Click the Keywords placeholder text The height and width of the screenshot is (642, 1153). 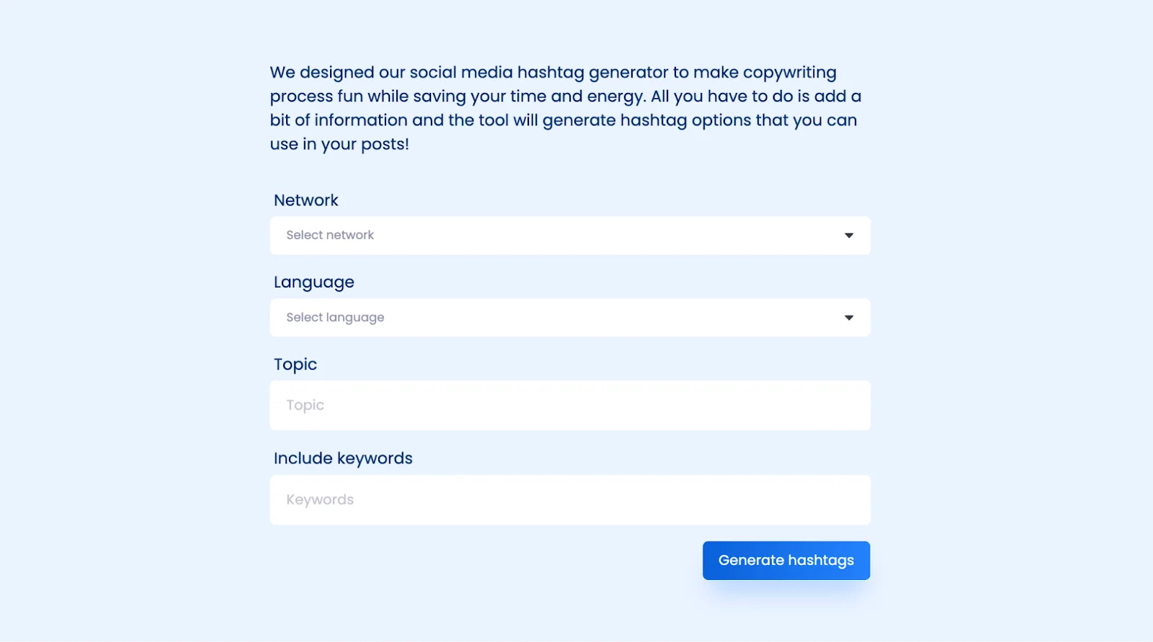click(x=320, y=499)
